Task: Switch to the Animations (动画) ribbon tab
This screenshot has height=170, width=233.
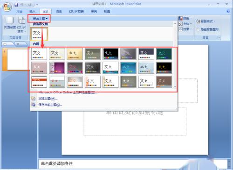Action: coord(59,11)
